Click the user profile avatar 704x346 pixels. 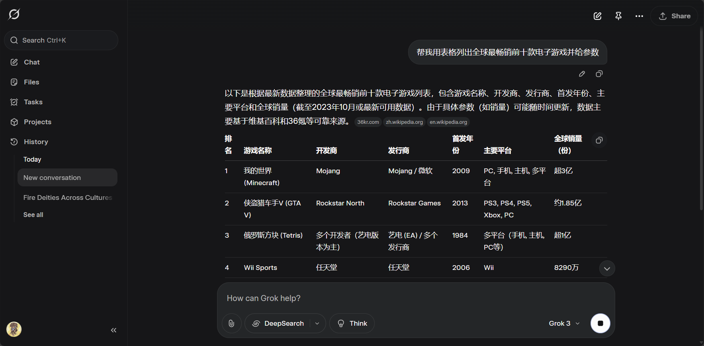tap(14, 329)
